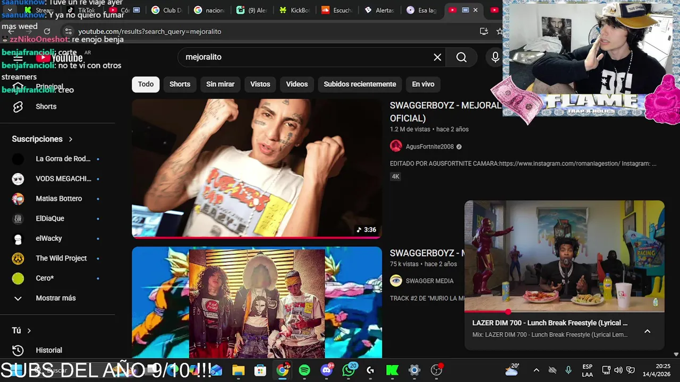680x382 pixels.
Task: Open volume control in system tray
Action: (x=618, y=370)
